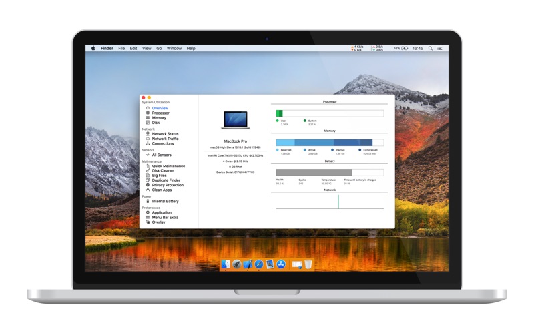
Task: Click the Spotlight search icon
Action: [431, 48]
